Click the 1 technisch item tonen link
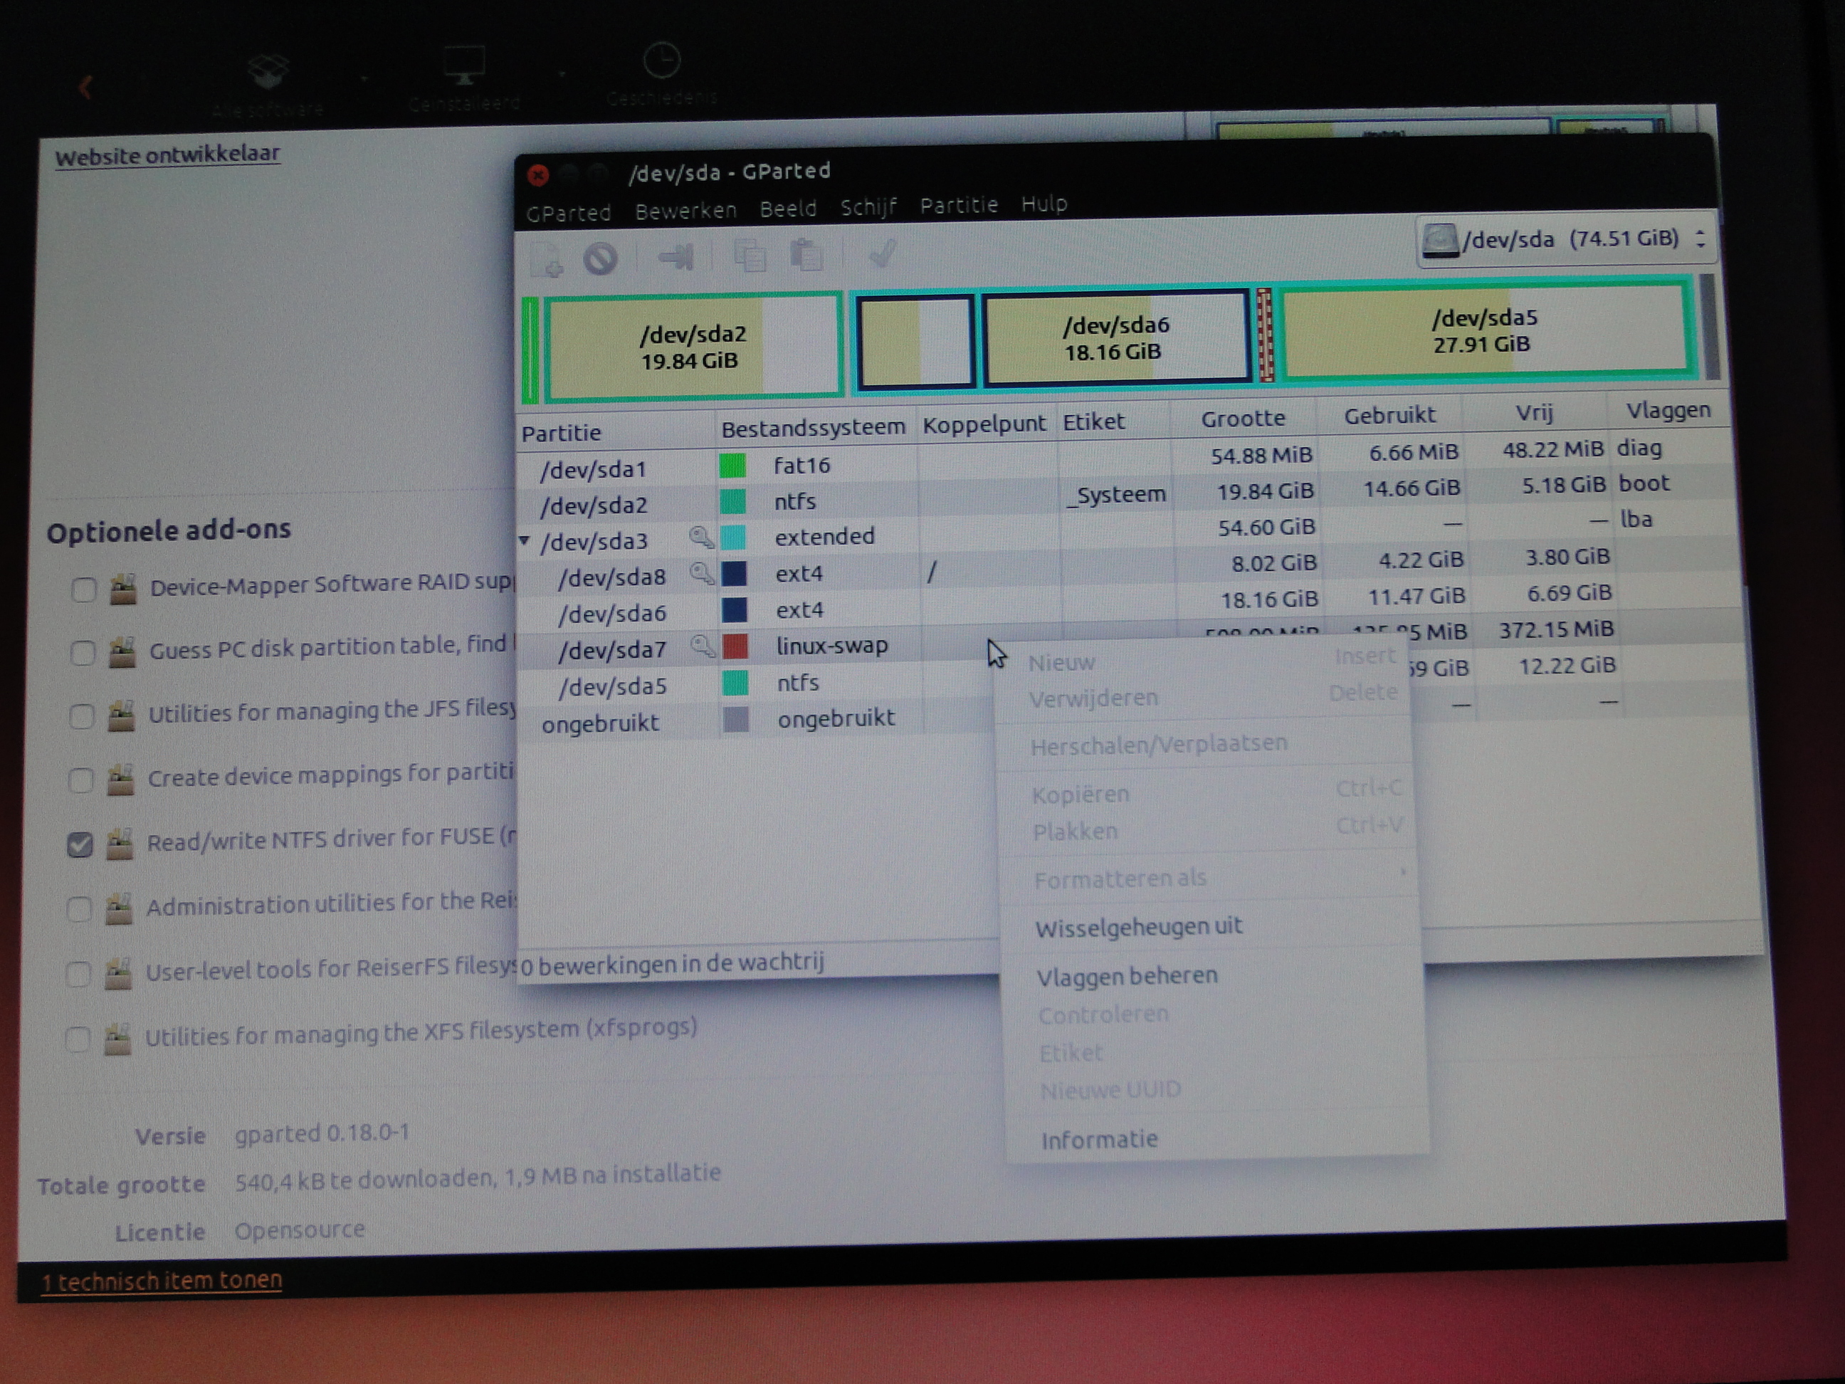Viewport: 1845px width, 1384px height. click(162, 1281)
